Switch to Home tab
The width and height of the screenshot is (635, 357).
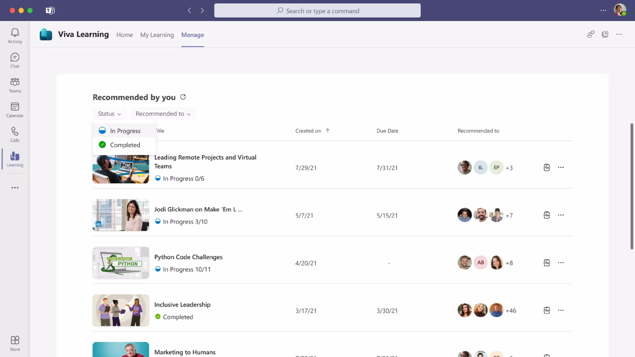[124, 35]
